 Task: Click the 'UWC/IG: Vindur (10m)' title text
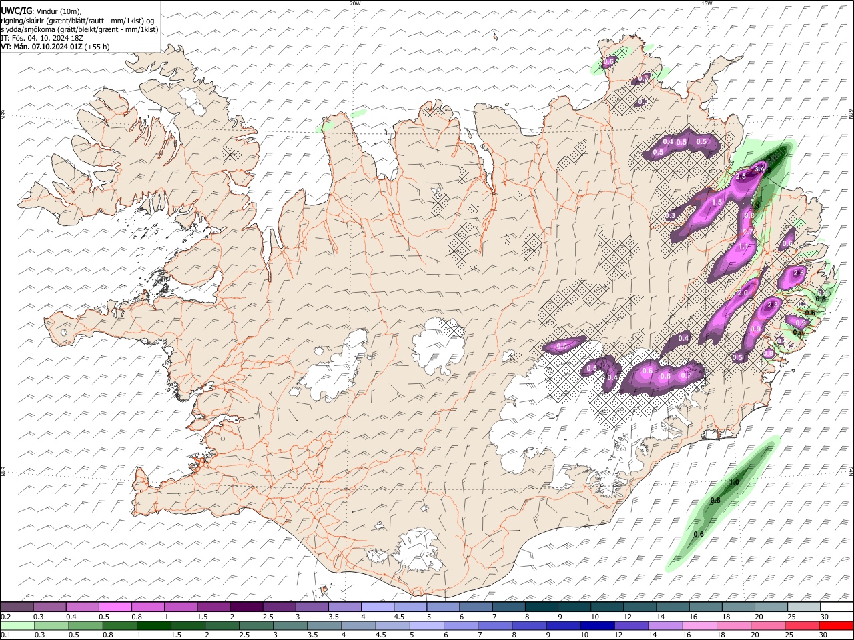(41, 11)
